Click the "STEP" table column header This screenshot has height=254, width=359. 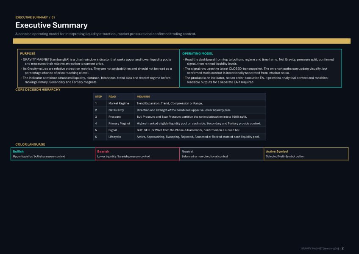[98, 97]
